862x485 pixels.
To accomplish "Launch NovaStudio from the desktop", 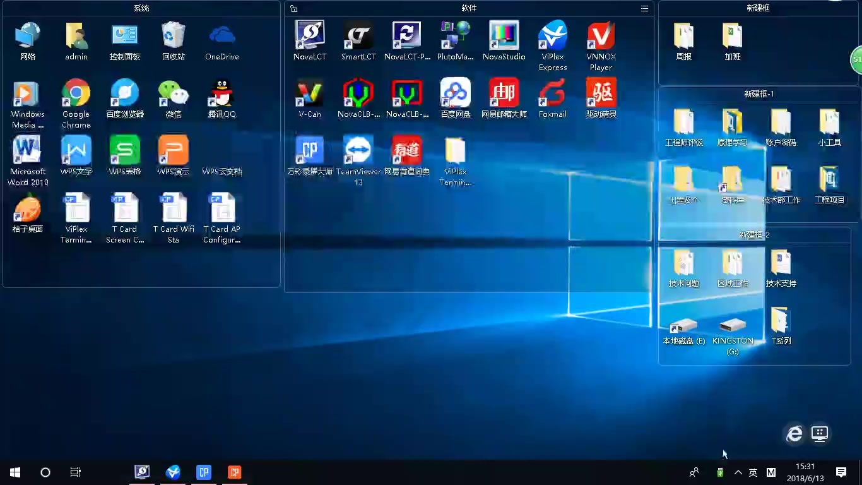I will click(x=504, y=40).
